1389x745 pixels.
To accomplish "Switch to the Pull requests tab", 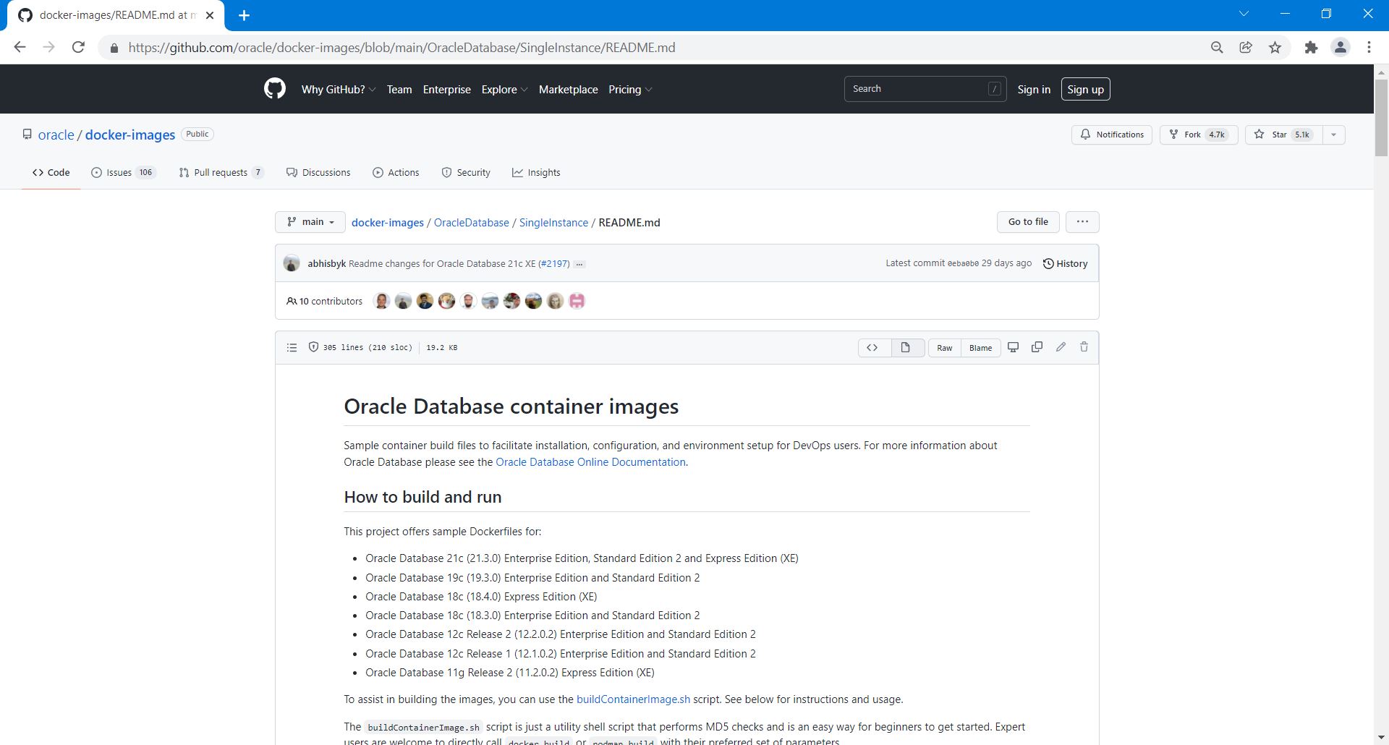I will pos(221,173).
